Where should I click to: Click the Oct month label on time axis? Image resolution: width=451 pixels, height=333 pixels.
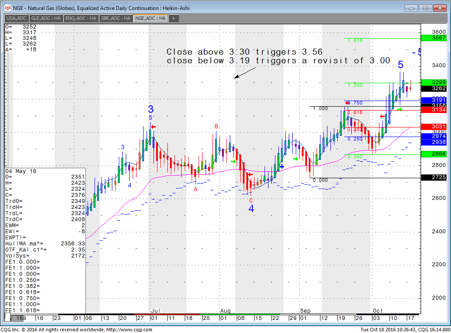[x=378, y=311]
